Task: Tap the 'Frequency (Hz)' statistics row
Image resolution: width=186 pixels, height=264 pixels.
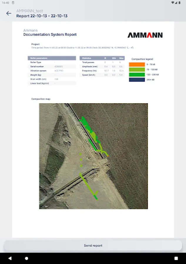Action: tap(102, 71)
